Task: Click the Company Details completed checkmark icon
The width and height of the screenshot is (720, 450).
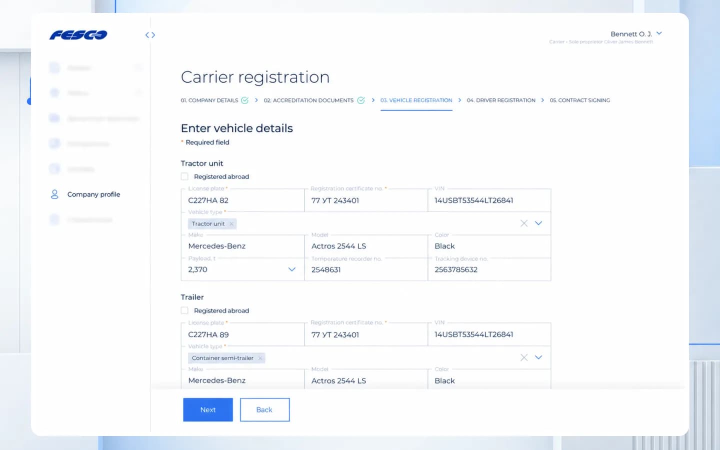Action: (x=245, y=100)
